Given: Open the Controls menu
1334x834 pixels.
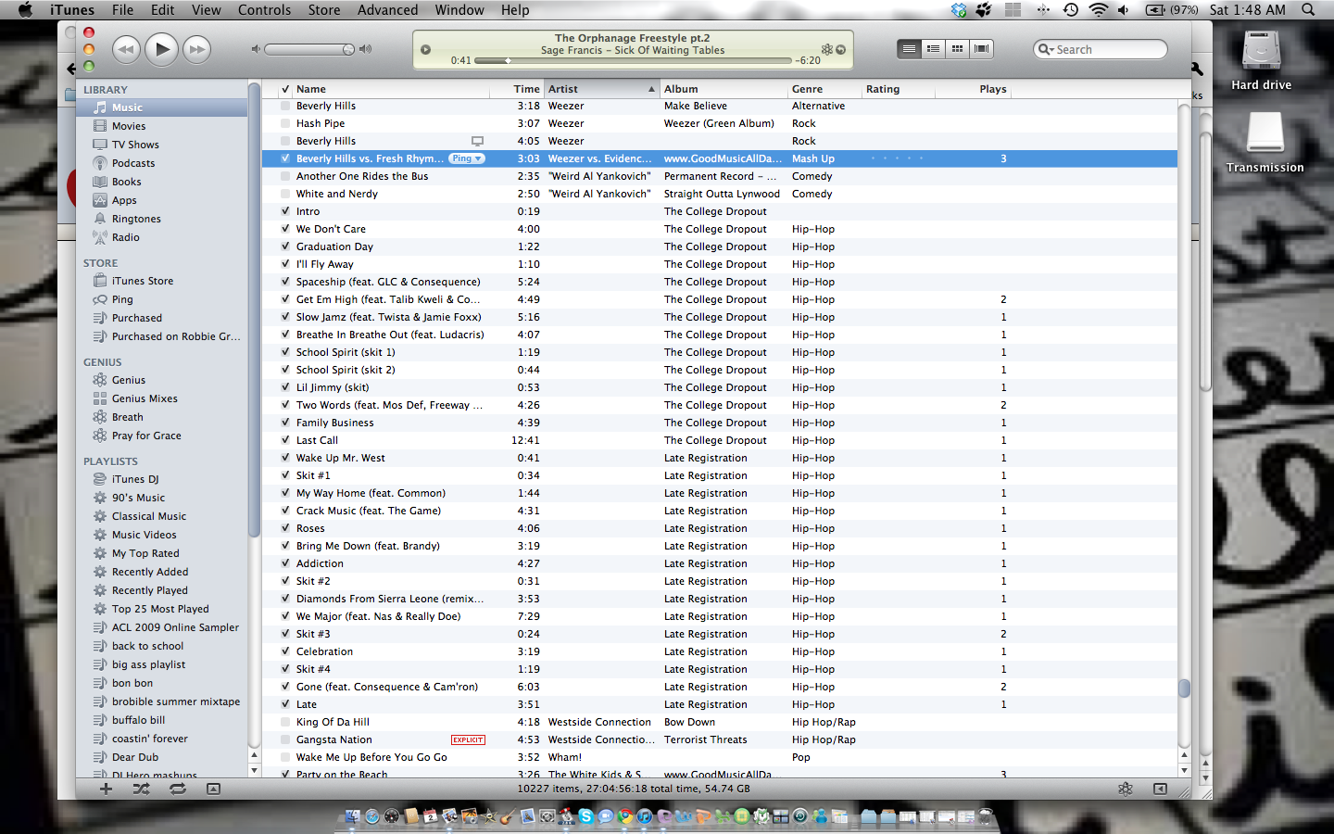Looking at the screenshot, I should click(x=264, y=9).
